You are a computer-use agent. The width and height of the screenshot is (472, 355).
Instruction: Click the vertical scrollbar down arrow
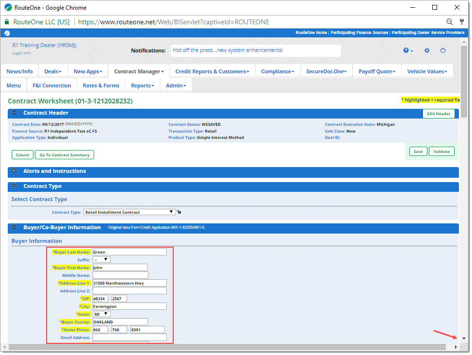(x=464, y=338)
